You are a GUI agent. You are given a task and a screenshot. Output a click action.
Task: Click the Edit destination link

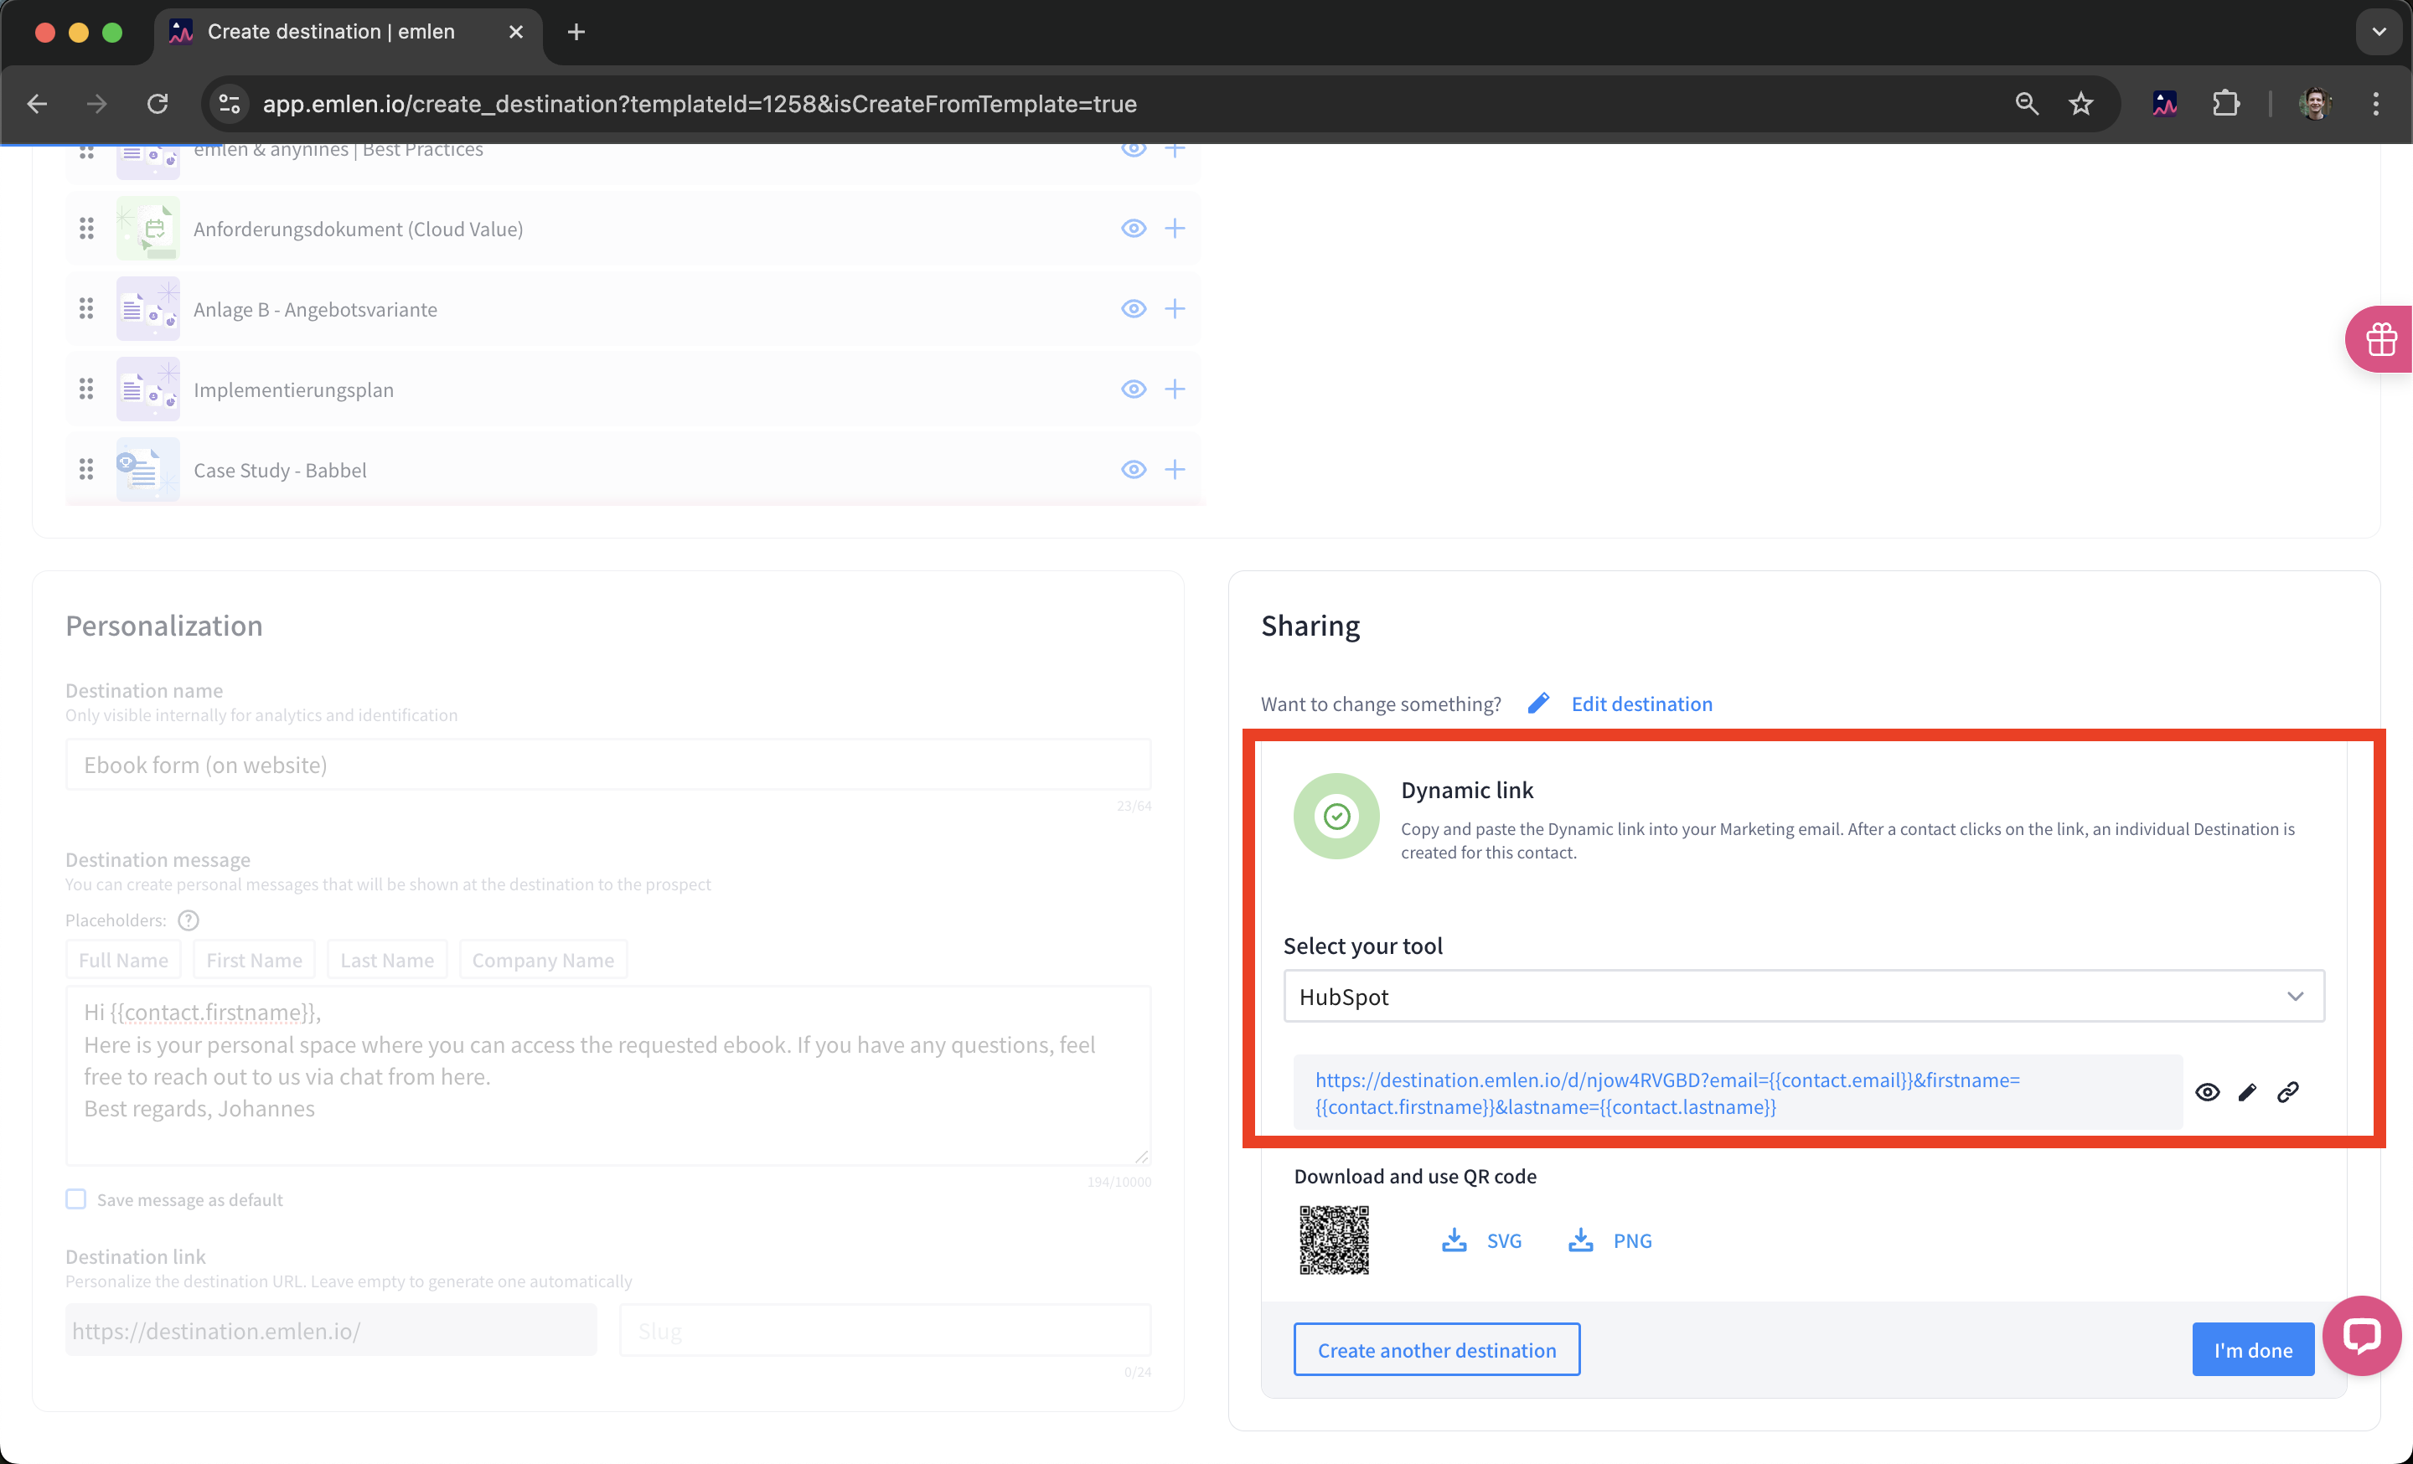point(1641,704)
